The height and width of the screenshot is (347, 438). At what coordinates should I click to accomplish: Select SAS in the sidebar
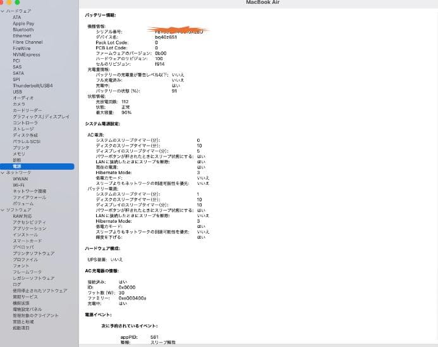(x=17, y=67)
